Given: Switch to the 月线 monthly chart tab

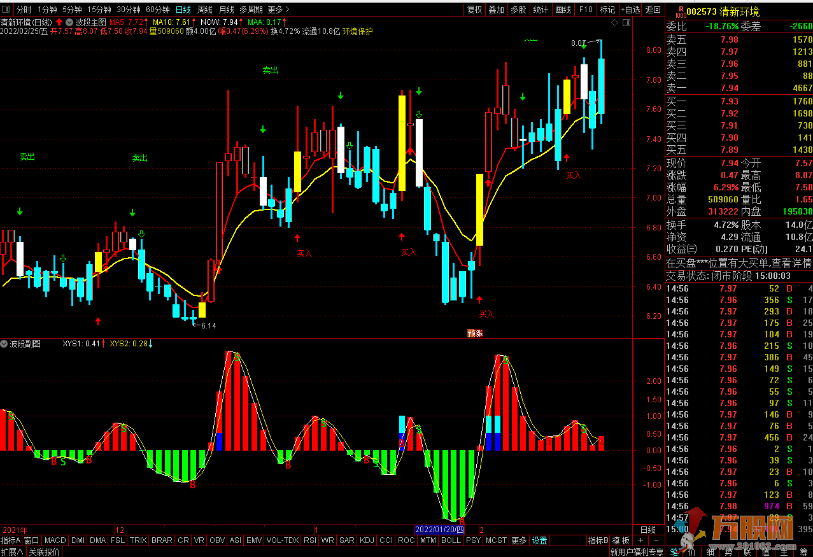Looking at the screenshot, I should (226, 10).
